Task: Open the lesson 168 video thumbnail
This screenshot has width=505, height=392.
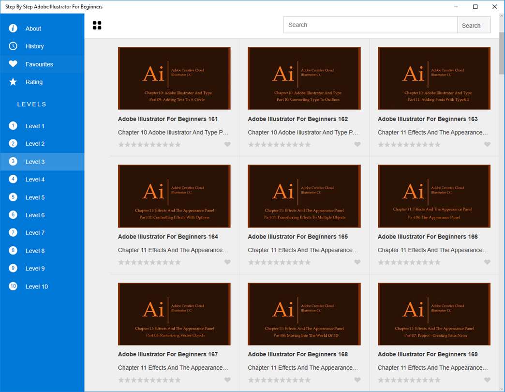Action: coord(304,314)
